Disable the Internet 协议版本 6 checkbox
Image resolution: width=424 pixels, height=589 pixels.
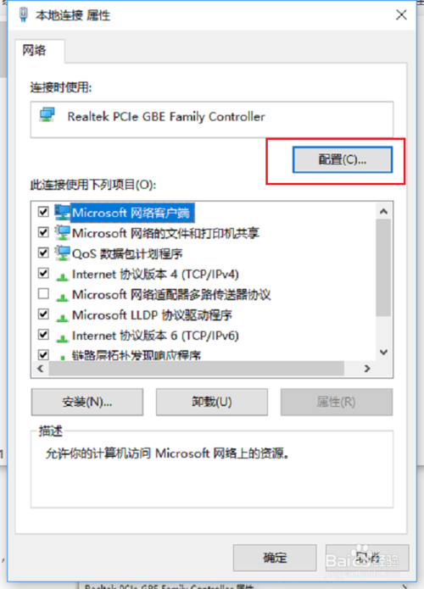click(43, 334)
